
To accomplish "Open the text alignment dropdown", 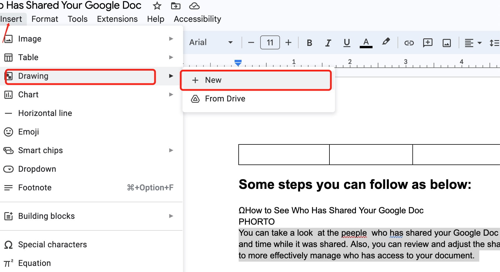I will point(473,43).
